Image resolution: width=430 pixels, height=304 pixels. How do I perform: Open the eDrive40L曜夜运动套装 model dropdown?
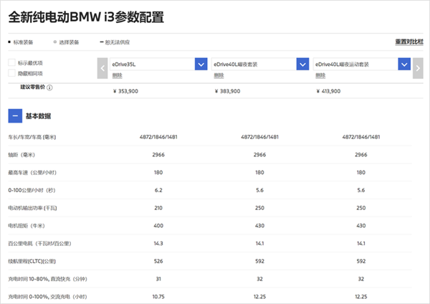point(404,65)
